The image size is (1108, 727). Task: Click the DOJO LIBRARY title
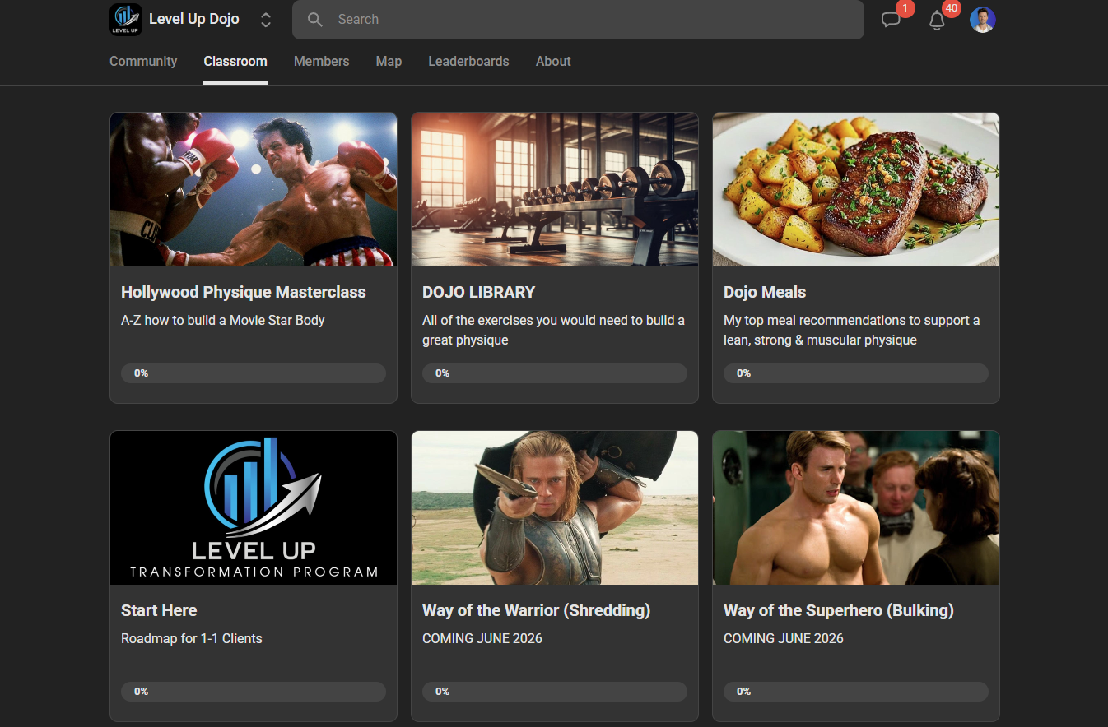pos(479,292)
